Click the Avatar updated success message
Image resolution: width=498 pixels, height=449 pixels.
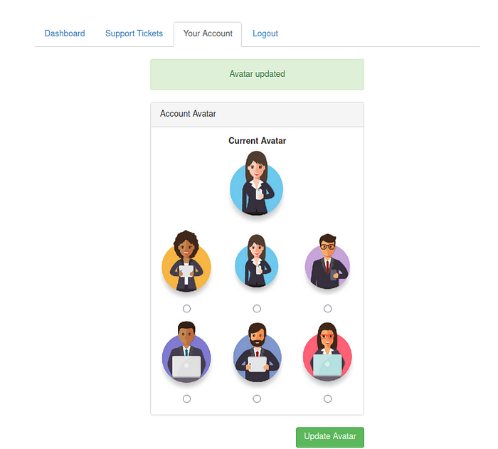pyautogui.click(x=258, y=74)
